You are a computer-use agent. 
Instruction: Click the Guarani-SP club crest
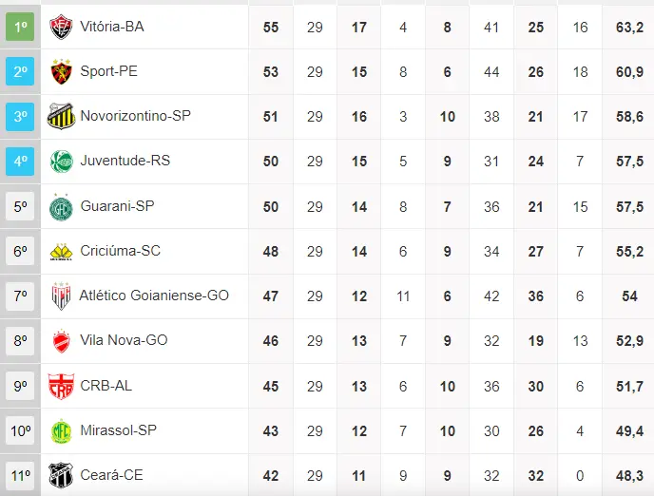(x=62, y=206)
